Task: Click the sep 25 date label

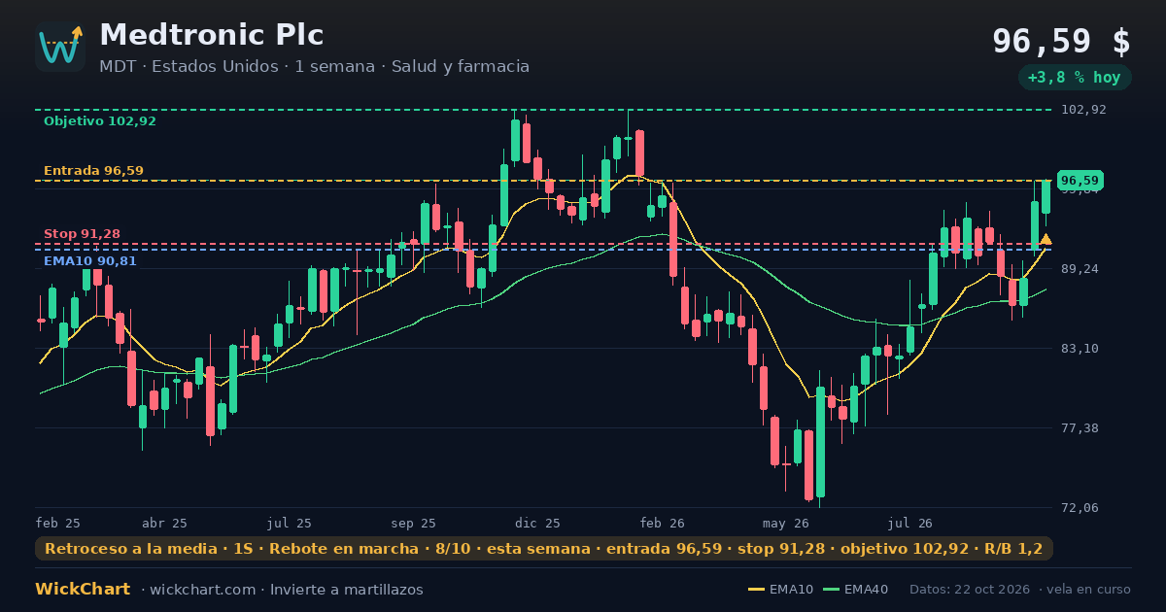Action: pyautogui.click(x=413, y=523)
